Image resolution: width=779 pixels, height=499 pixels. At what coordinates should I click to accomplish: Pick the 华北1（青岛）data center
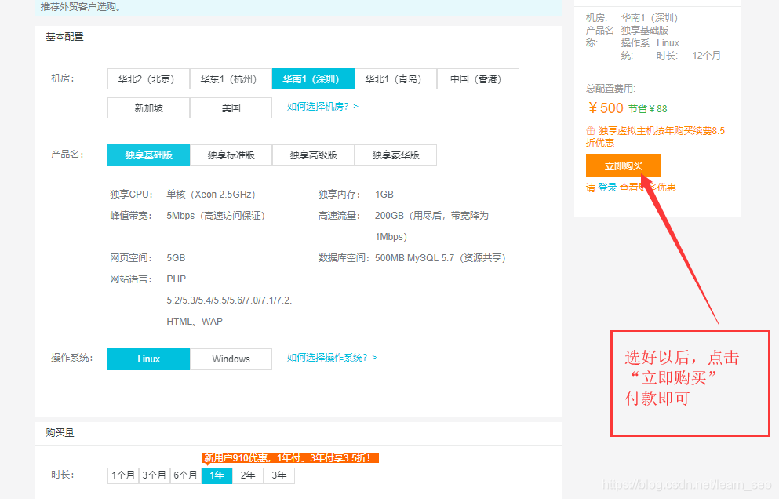[396, 79]
